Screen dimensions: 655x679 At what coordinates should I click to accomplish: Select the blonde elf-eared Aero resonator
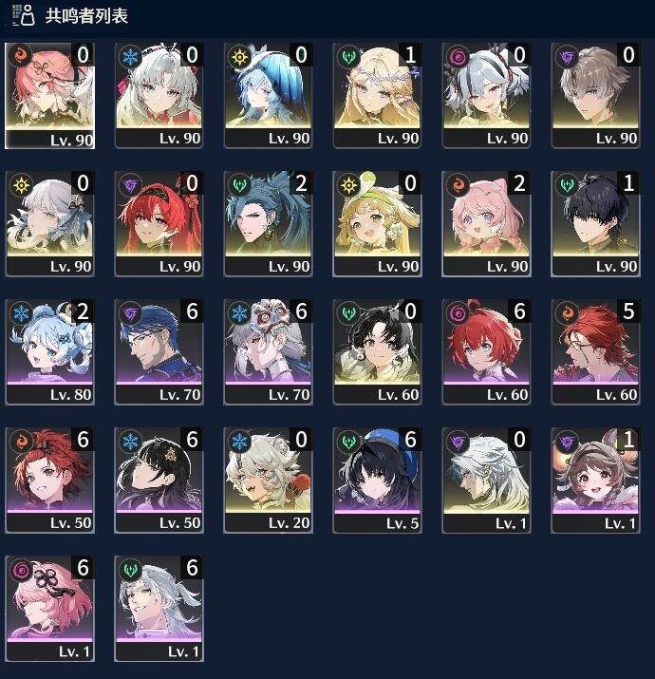pyautogui.click(x=377, y=95)
